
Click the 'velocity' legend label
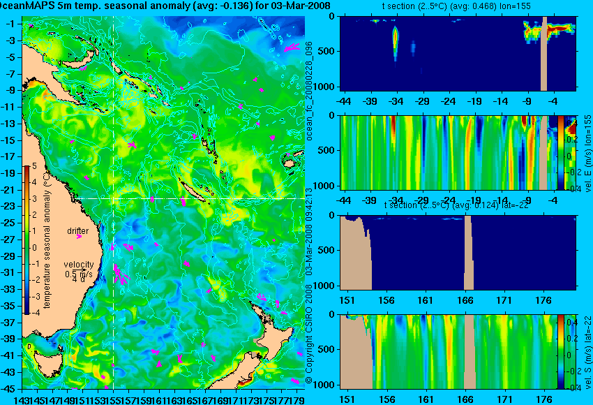coord(79,264)
